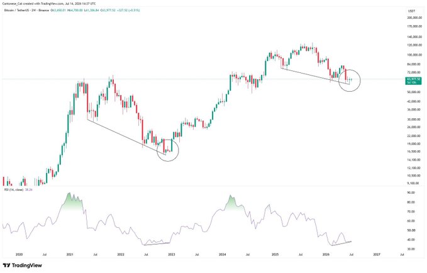This screenshot has height=273, width=427.
Task: Click the 140,000.00 price axis label
Action: 414,36
